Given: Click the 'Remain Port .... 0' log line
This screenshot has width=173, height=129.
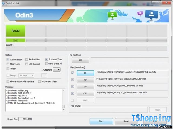Looking at the screenshot, I should pos(21,98).
